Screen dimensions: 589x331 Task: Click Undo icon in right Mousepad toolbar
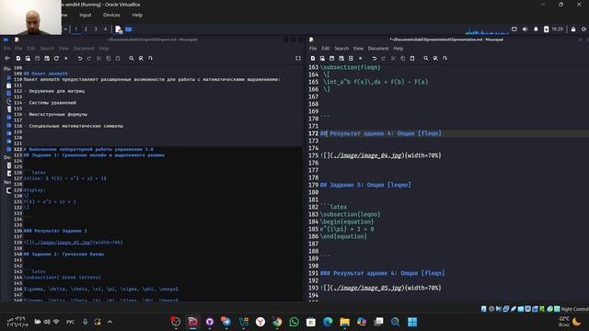pos(375,58)
